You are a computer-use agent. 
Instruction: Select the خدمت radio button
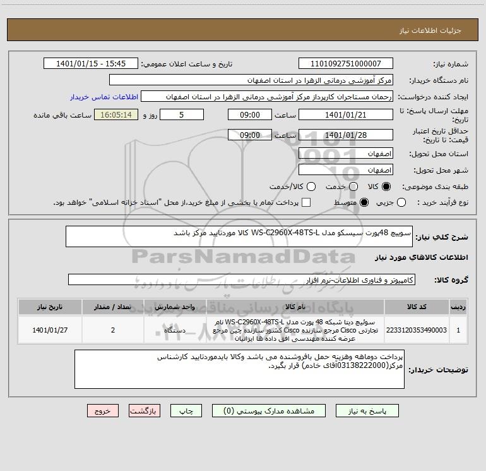353,187
